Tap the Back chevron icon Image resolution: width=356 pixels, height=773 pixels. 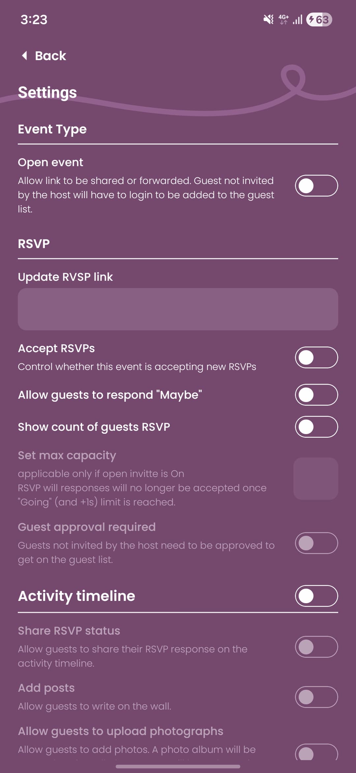pyautogui.click(x=24, y=55)
